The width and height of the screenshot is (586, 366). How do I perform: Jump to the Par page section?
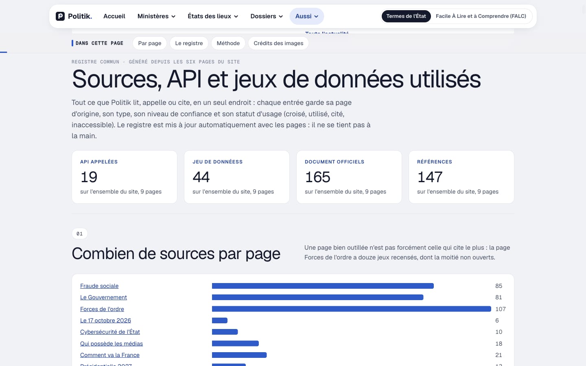pos(150,43)
